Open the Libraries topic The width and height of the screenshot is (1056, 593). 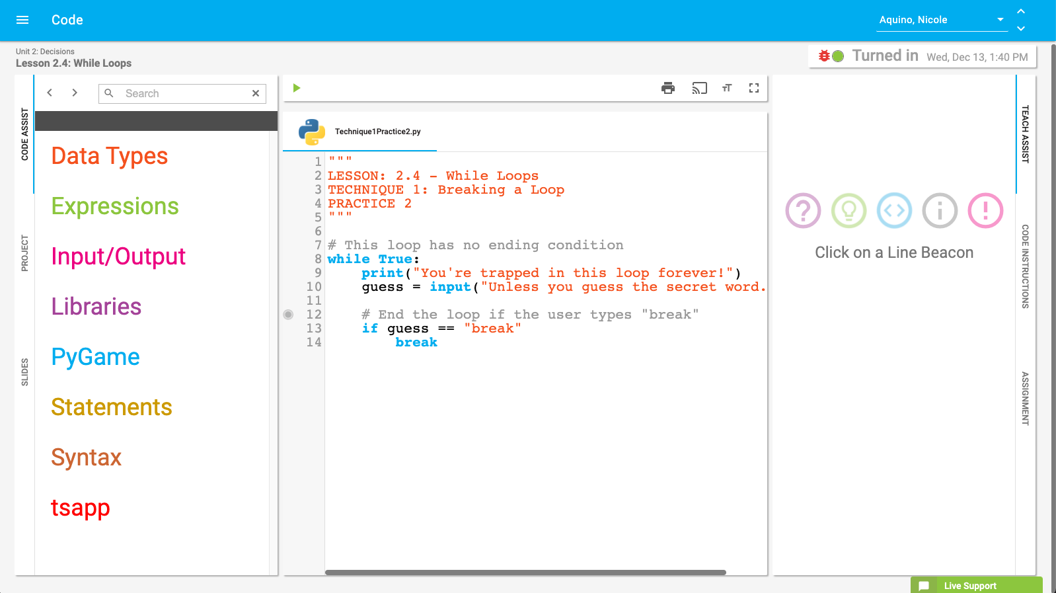click(x=96, y=307)
